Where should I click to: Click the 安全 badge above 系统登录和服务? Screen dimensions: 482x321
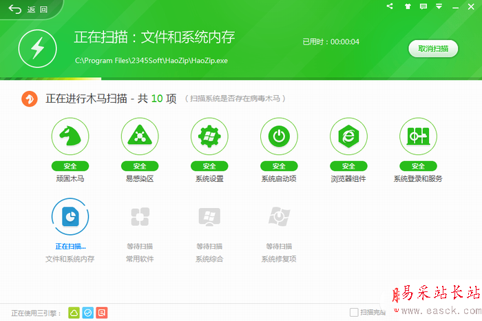click(x=419, y=166)
